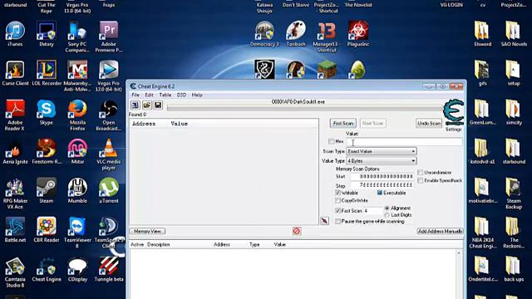Click the open file folder toolbar icon
The image size is (532, 299).
click(147, 105)
